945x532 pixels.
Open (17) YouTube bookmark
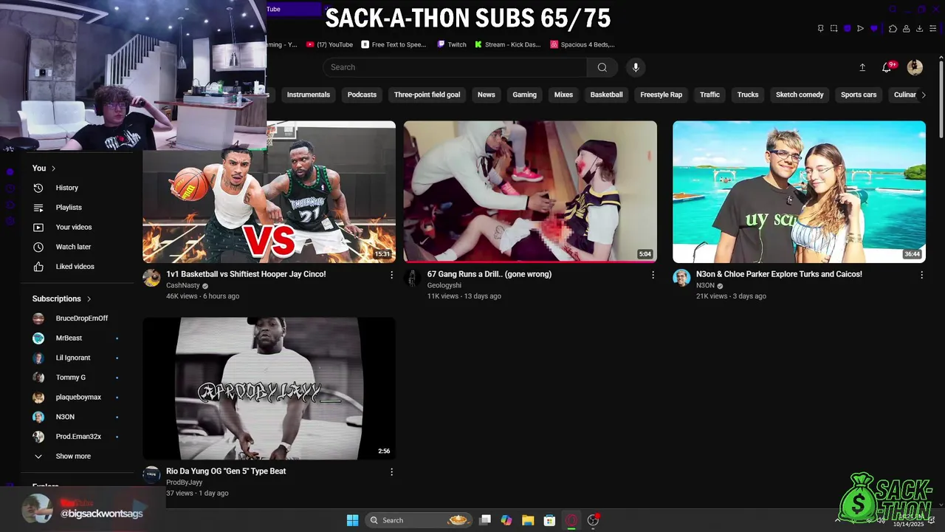coord(329,44)
